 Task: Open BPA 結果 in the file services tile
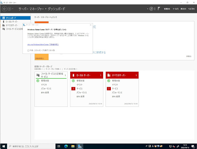coord(45,92)
